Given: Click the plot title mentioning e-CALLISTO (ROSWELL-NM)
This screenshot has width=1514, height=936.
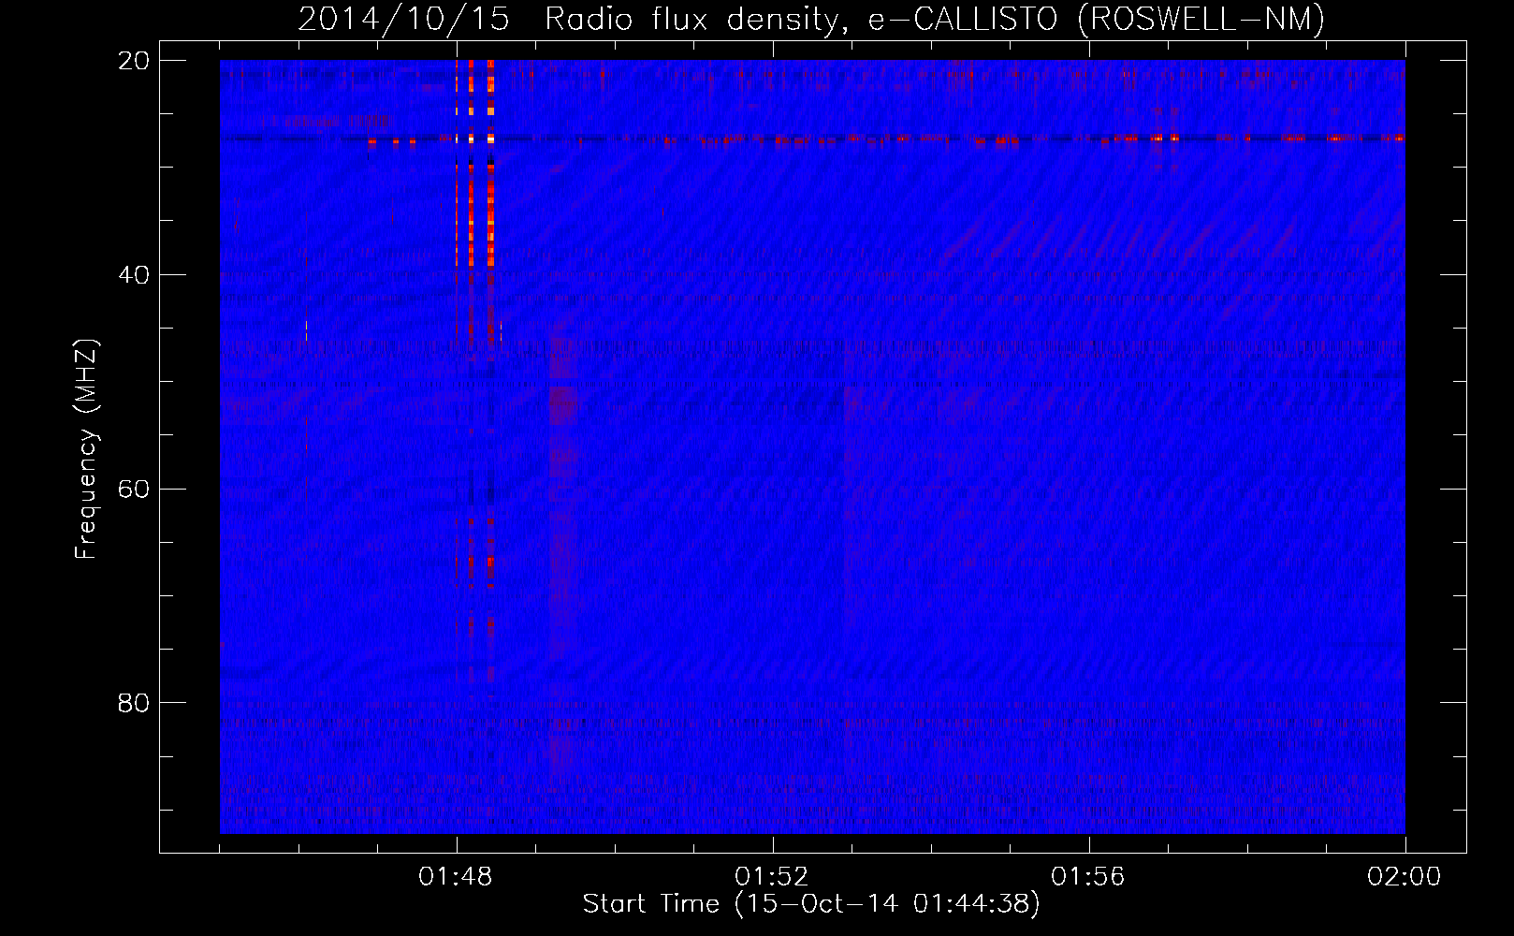Looking at the screenshot, I should pos(812,20).
